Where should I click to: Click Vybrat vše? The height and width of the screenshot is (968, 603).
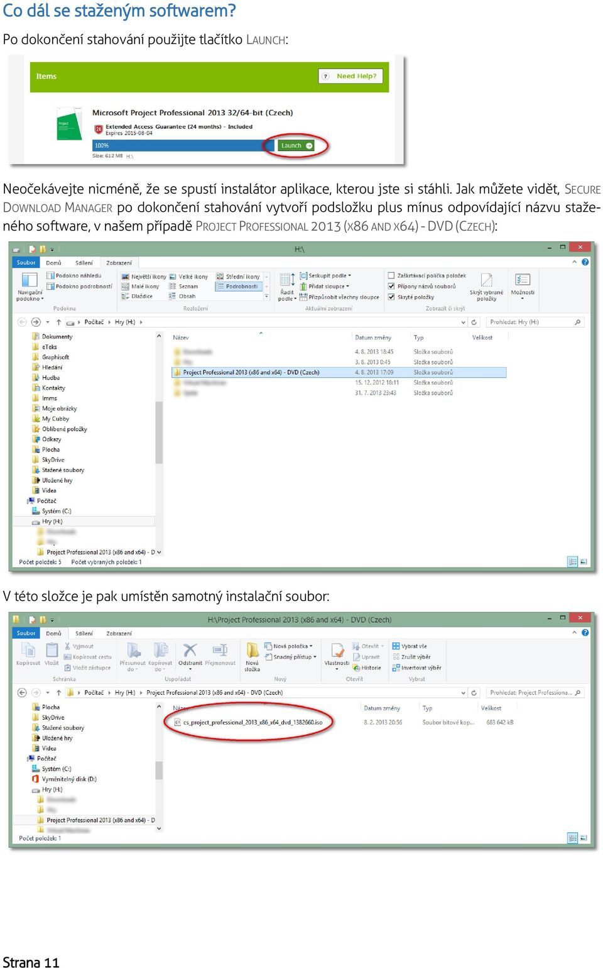click(x=410, y=646)
